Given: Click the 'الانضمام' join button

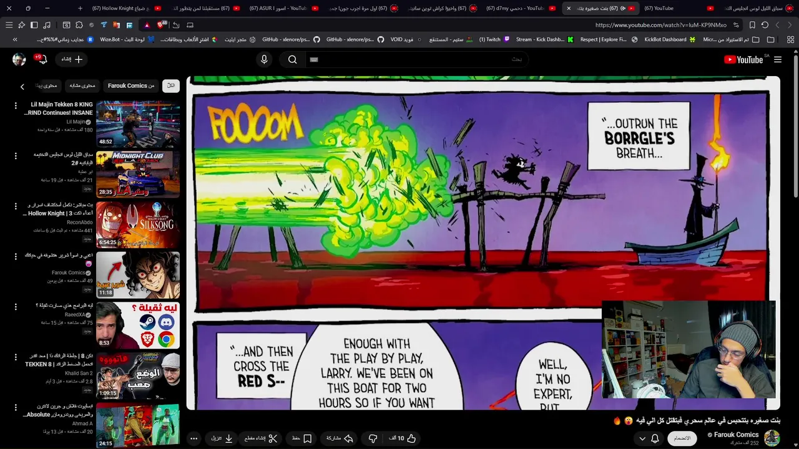Looking at the screenshot, I should 682,438.
